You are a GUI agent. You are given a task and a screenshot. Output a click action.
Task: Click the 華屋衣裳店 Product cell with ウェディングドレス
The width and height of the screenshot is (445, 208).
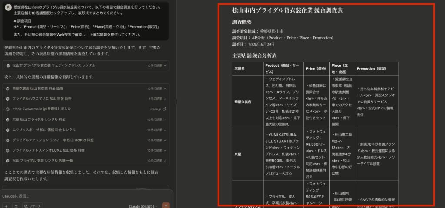[x=283, y=101]
